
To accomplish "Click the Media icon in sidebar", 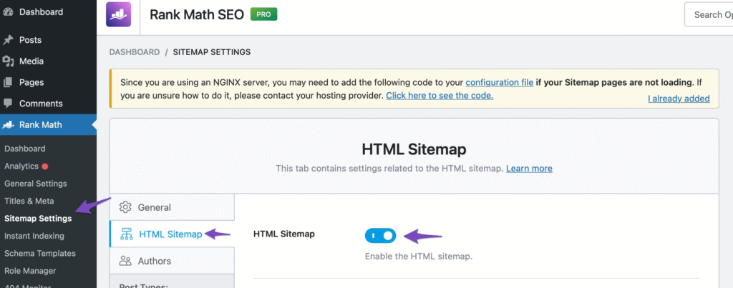I will 9,61.
